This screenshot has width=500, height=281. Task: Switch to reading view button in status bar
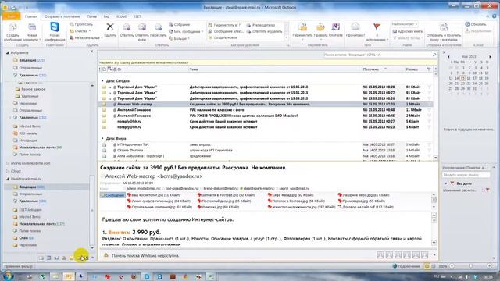tap(434, 266)
